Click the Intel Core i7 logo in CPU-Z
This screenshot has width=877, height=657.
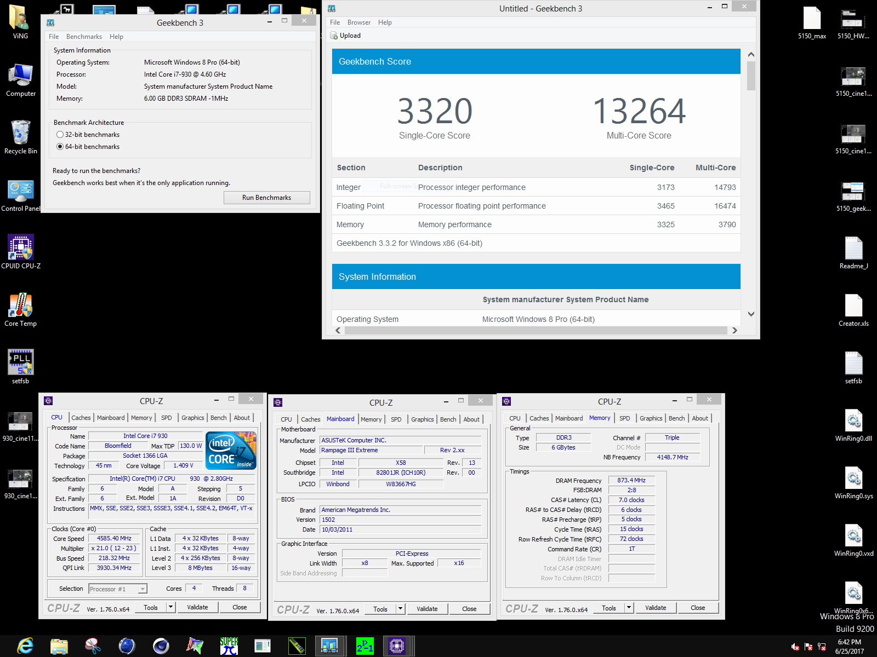232,451
